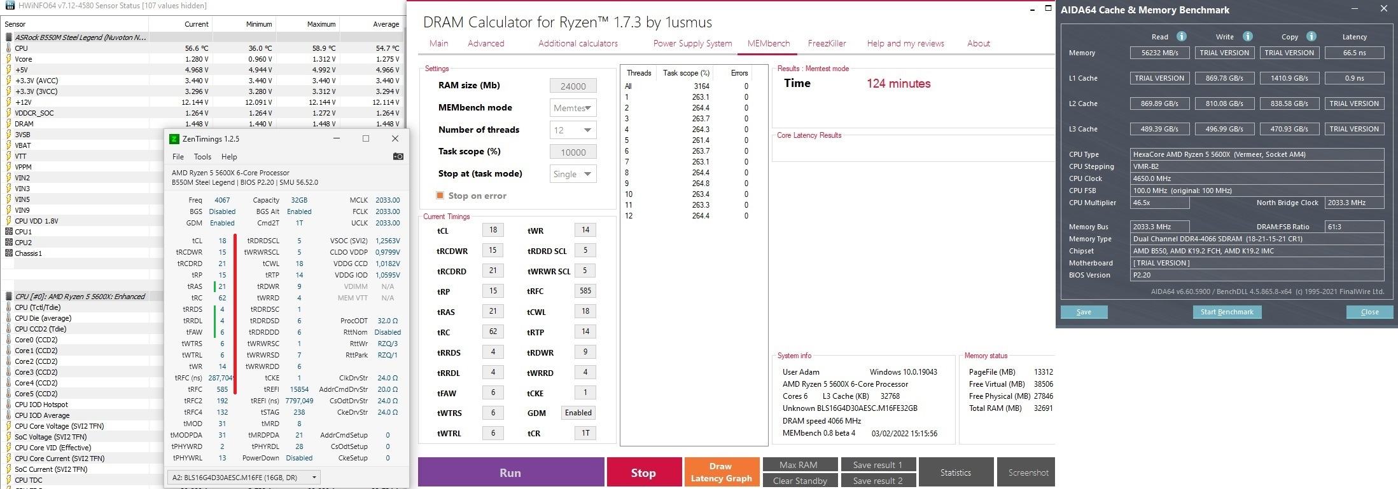Image resolution: width=1398 pixels, height=489 pixels.
Task: Click the Vcore voltage bolt icon in HWiNFO
Action: point(9,59)
